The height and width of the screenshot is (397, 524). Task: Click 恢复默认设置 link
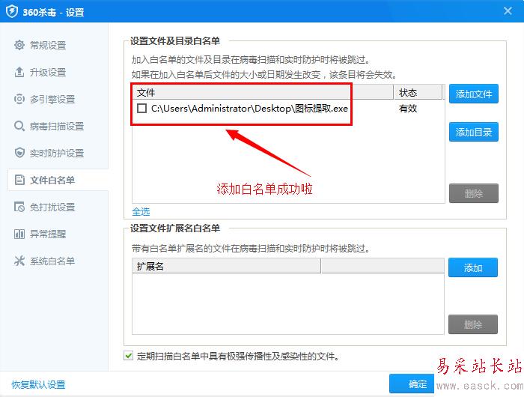tap(38, 384)
